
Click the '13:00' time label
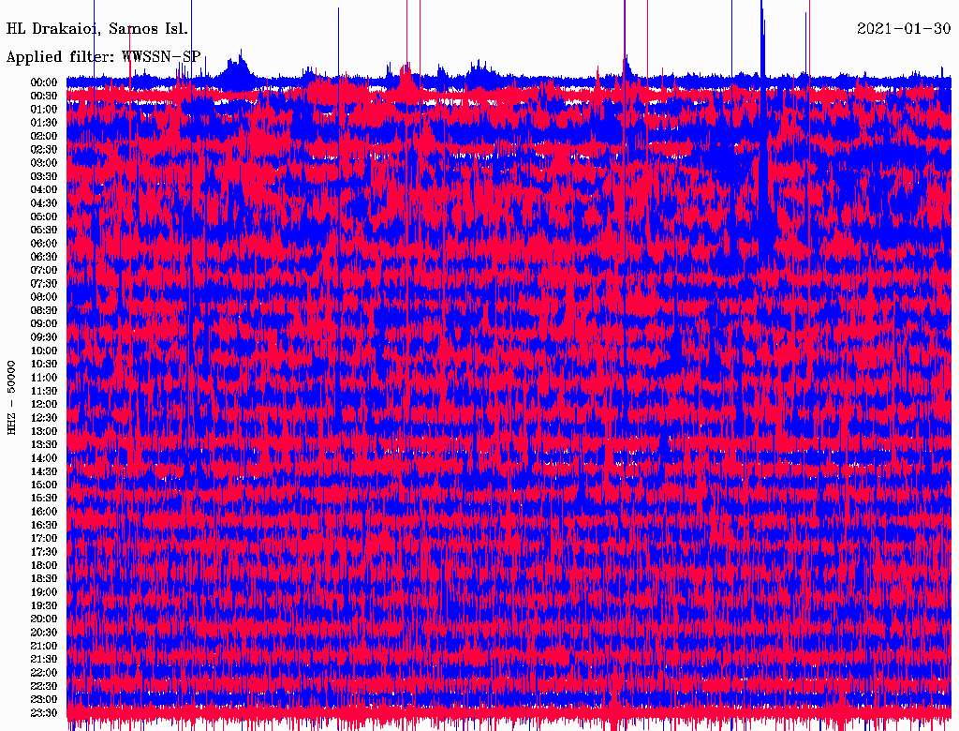pos(44,431)
